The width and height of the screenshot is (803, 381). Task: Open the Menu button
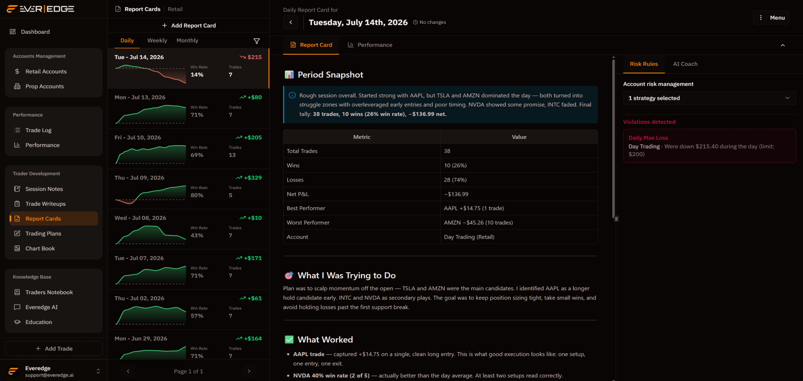pyautogui.click(x=772, y=18)
